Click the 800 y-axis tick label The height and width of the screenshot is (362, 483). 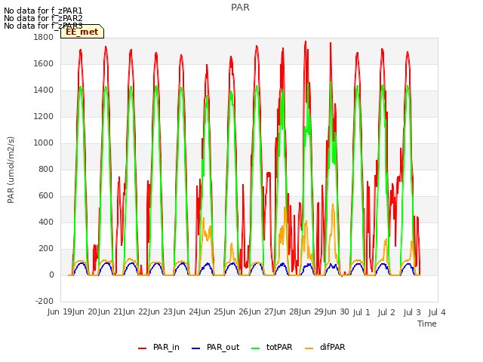tap(46, 169)
